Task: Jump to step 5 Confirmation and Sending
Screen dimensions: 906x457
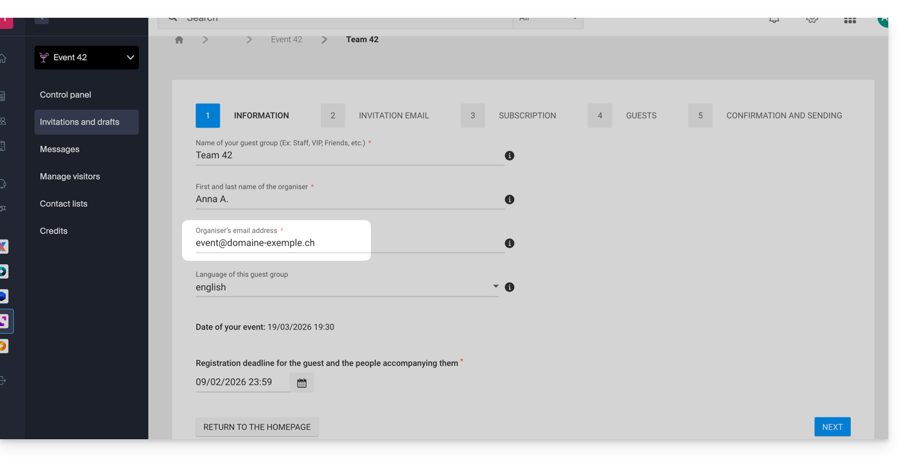Action: click(765, 116)
